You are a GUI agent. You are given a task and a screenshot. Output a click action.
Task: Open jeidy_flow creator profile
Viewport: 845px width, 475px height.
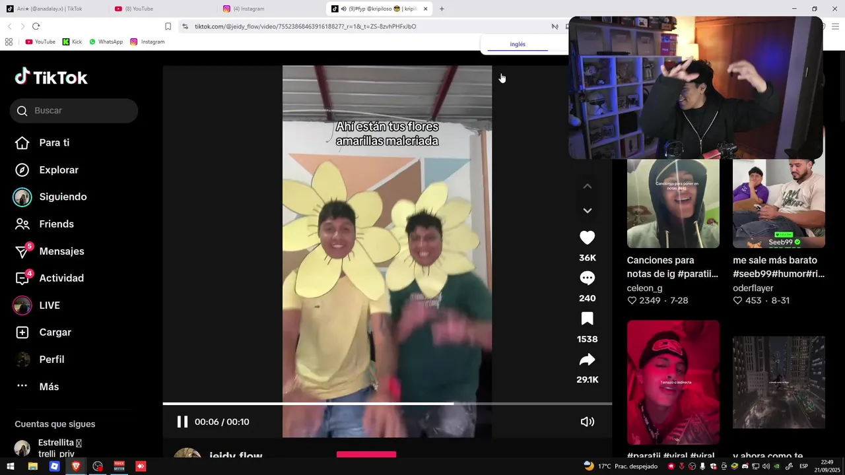(236, 456)
